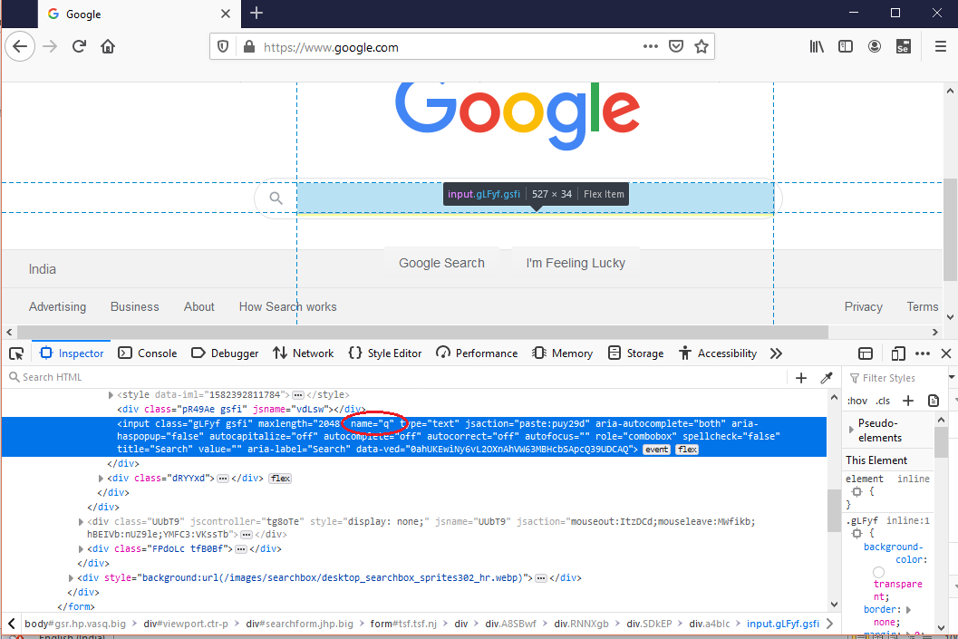Expand the div class dRYYxd node
The width and height of the screenshot is (958, 639).
coord(101,479)
